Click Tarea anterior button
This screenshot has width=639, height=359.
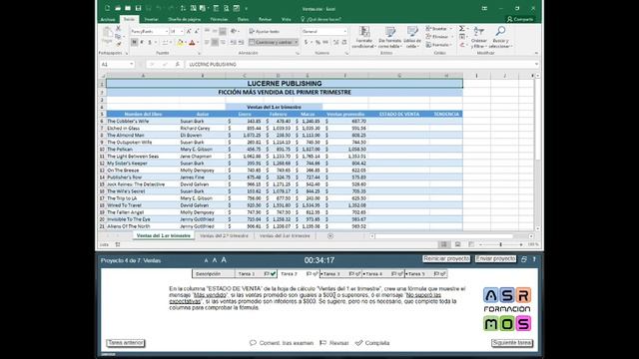click(x=126, y=343)
